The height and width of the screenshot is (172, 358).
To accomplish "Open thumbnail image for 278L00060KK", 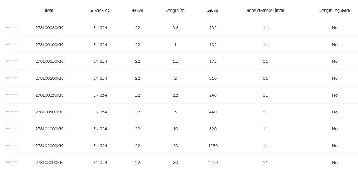I will pos(12,27).
